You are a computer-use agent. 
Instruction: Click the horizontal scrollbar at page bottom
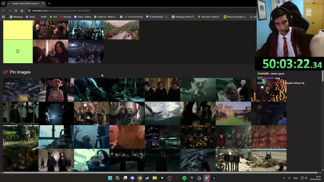(161, 173)
